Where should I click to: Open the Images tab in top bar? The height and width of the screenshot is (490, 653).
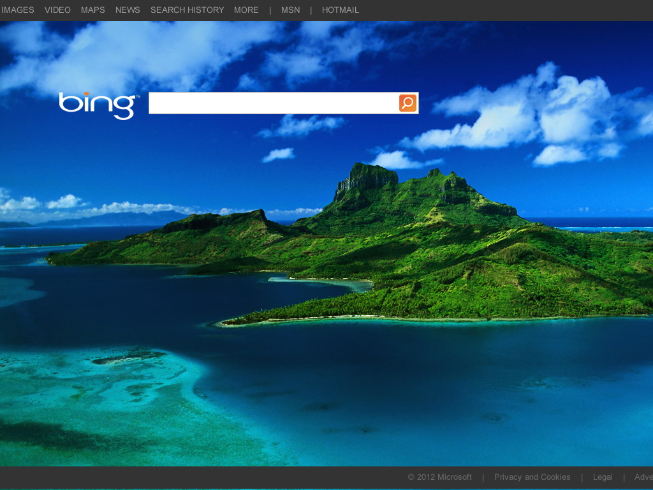[x=17, y=10]
